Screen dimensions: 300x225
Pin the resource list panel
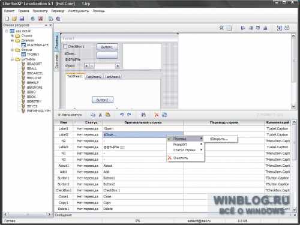coord(46,25)
